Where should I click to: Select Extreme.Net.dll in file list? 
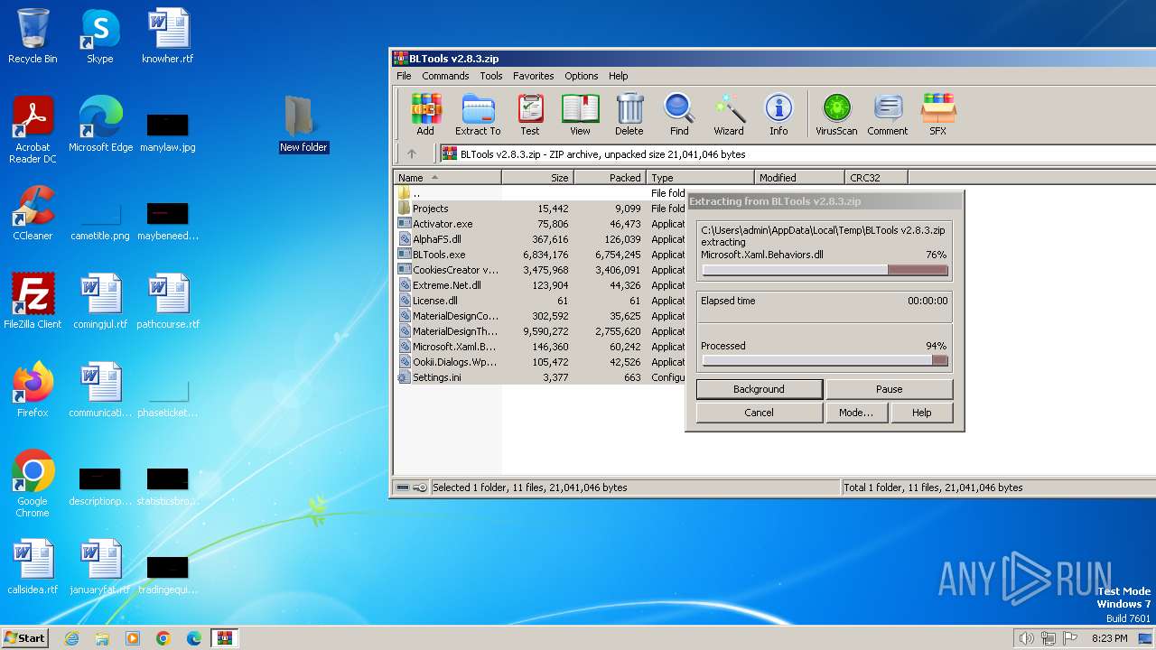tap(540, 285)
